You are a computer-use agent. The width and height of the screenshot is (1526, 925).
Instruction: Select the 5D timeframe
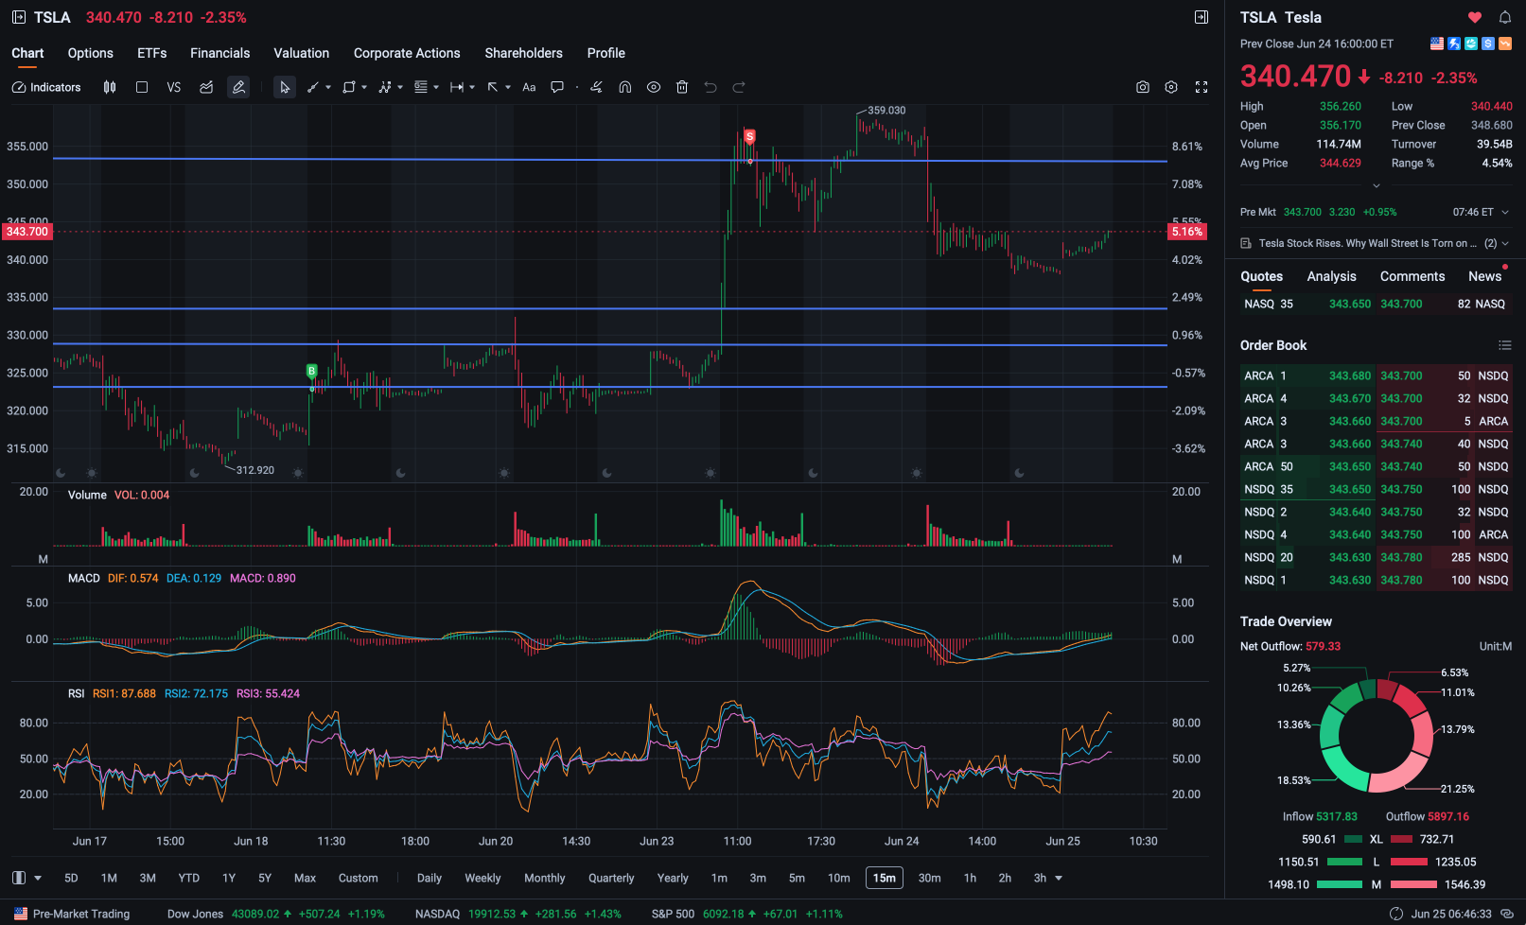click(71, 878)
